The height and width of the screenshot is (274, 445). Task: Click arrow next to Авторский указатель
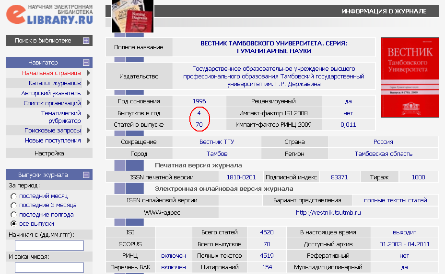coord(89,93)
